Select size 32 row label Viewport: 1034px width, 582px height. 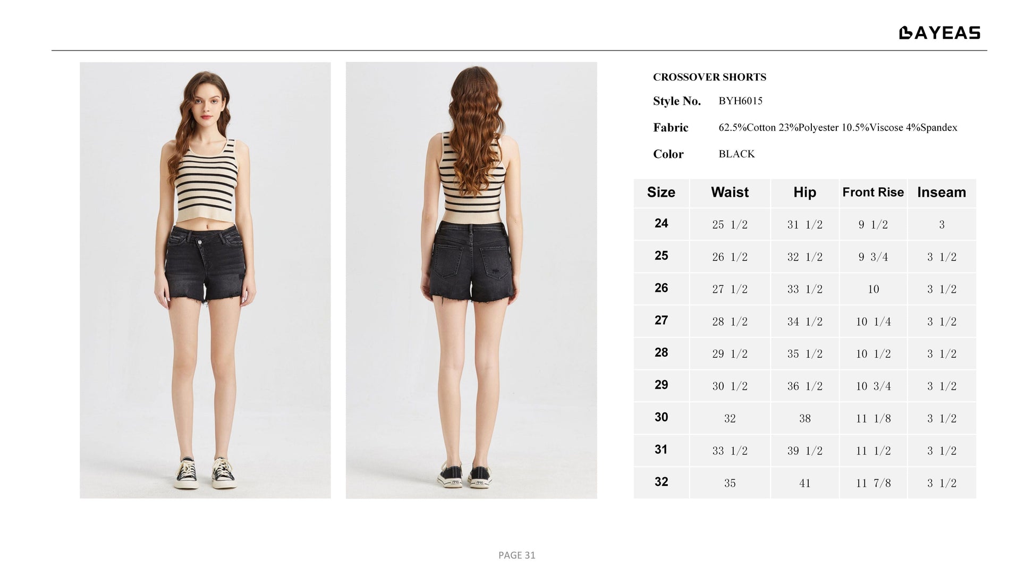[661, 482]
